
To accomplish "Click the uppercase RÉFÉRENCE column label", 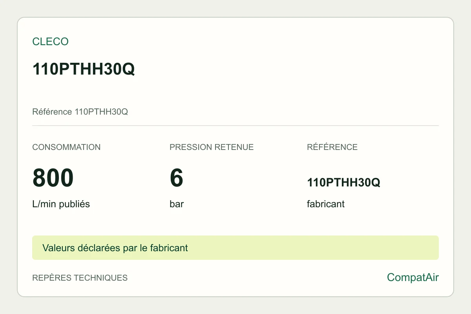I will click(332, 147).
